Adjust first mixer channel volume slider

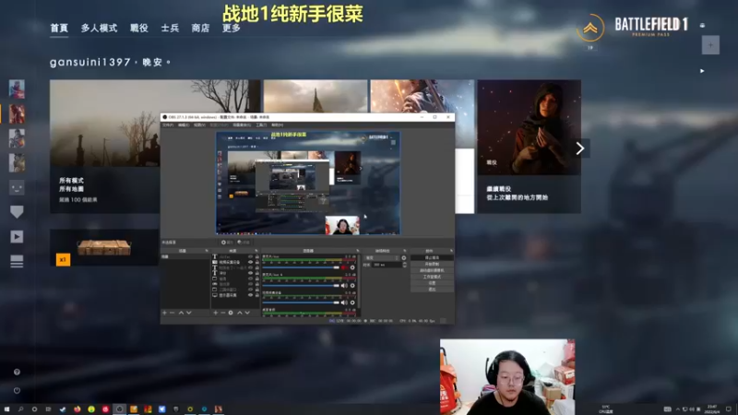301,267
